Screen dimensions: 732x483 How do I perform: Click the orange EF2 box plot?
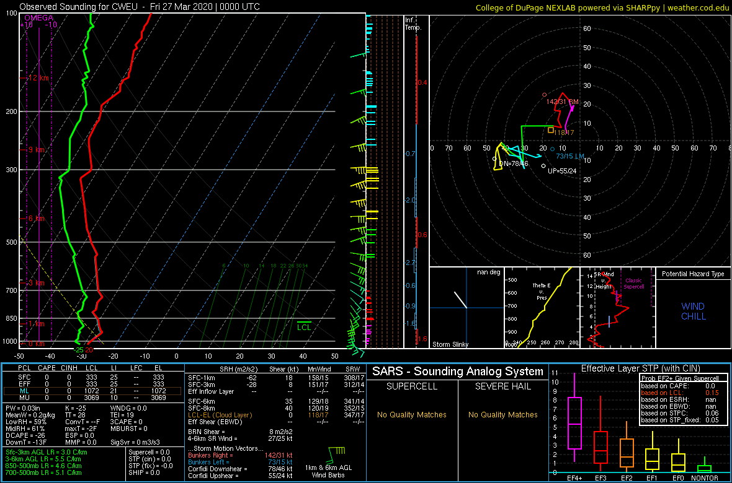[627, 452]
